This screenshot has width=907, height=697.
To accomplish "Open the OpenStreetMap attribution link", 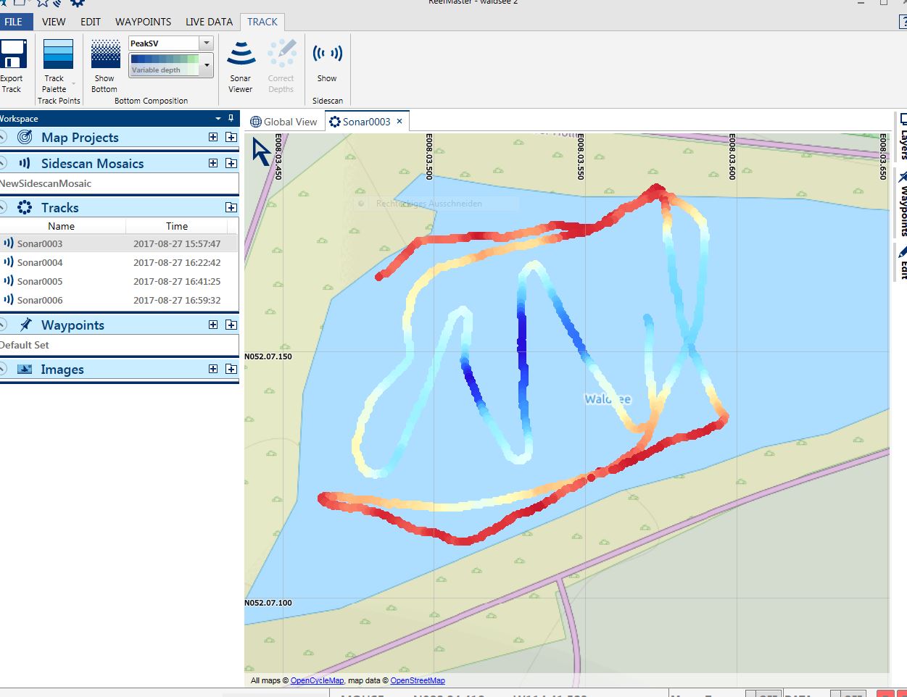I will tap(418, 680).
